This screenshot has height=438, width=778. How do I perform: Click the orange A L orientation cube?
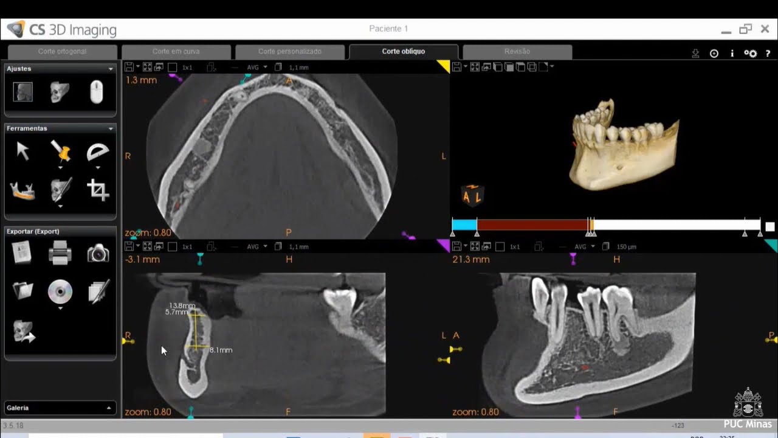pos(472,196)
